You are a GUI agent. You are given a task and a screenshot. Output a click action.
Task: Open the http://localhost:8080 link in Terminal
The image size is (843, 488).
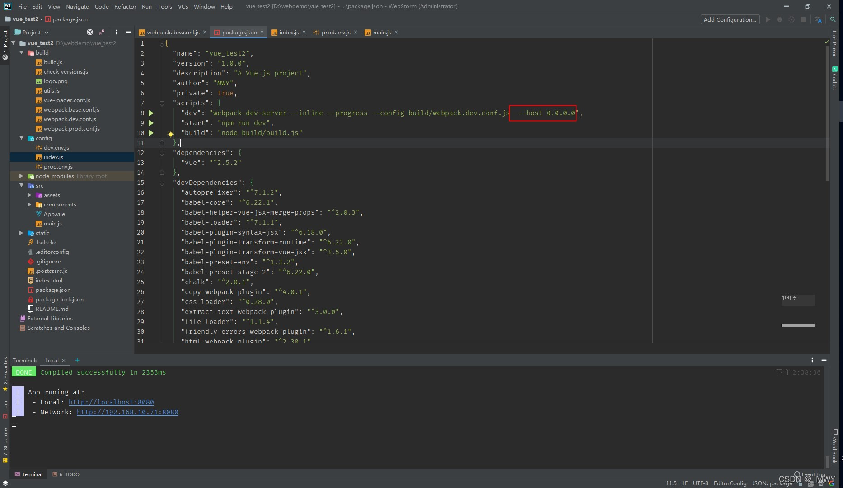coord(111,402)
